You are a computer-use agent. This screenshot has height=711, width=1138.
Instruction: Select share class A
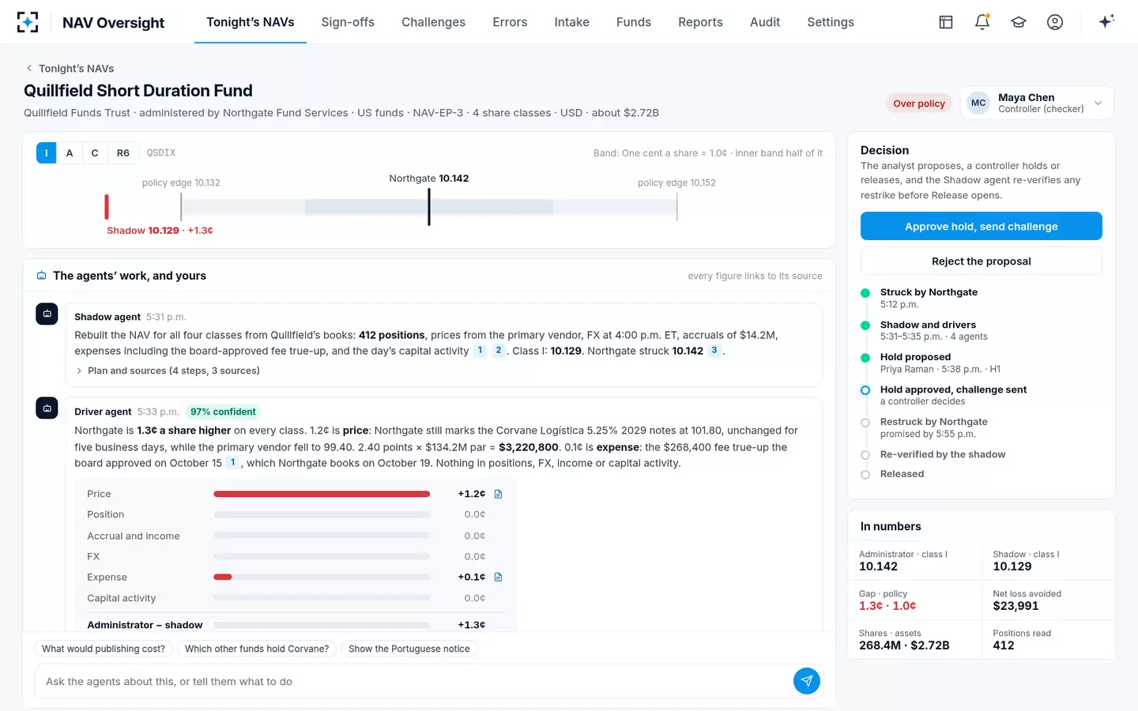(x=70, y=153)
